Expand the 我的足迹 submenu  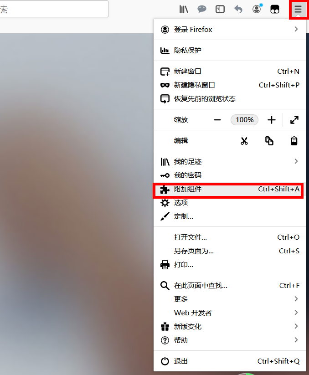tap(230, 162)
